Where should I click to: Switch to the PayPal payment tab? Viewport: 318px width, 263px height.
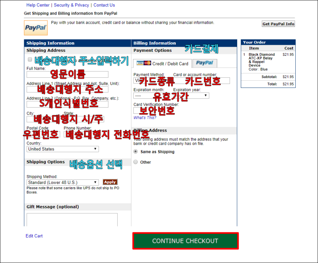205,63
